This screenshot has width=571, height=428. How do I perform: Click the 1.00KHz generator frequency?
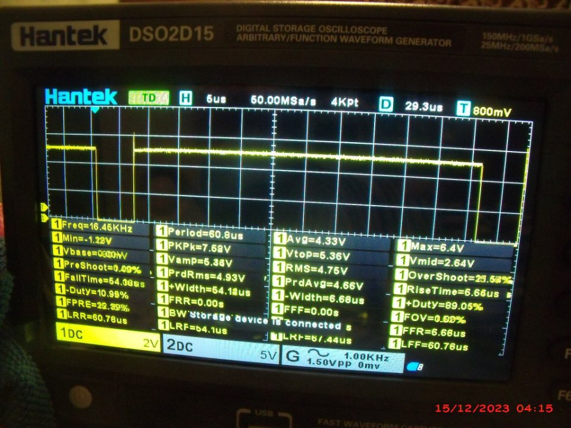[366, 357]
